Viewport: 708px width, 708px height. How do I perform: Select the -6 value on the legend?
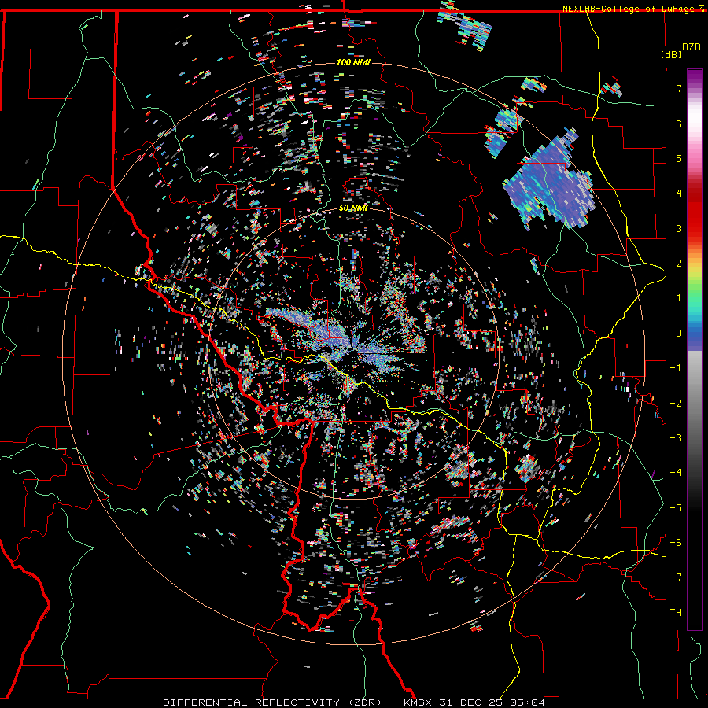[x=676, y=543]
